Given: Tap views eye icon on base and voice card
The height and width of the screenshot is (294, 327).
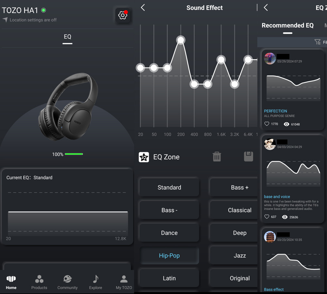Looking at the screenshot, I should [x=285, y=217].
